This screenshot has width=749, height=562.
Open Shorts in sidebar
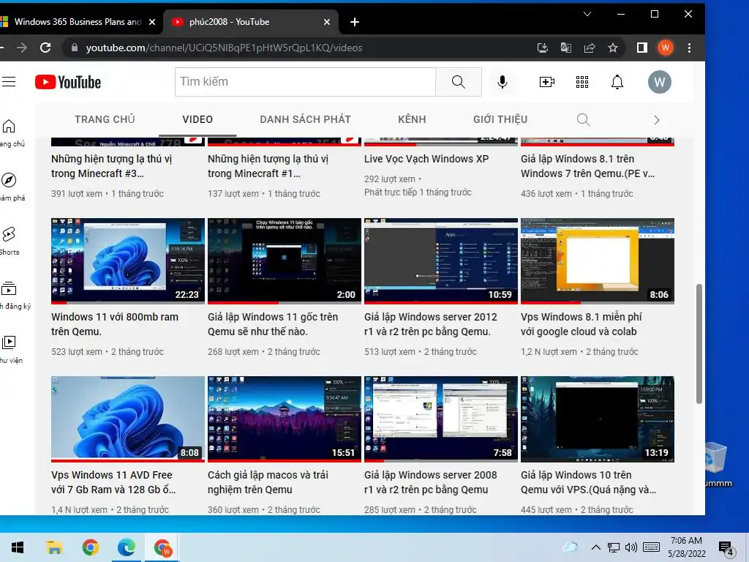point(10,241)
